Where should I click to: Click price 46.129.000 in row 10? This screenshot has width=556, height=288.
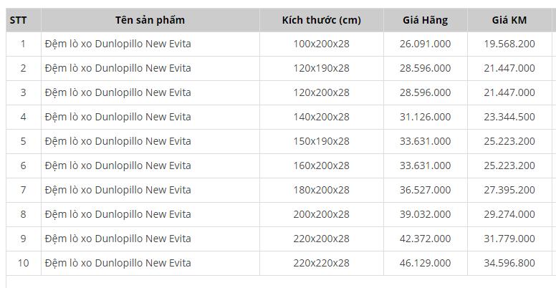425,263
